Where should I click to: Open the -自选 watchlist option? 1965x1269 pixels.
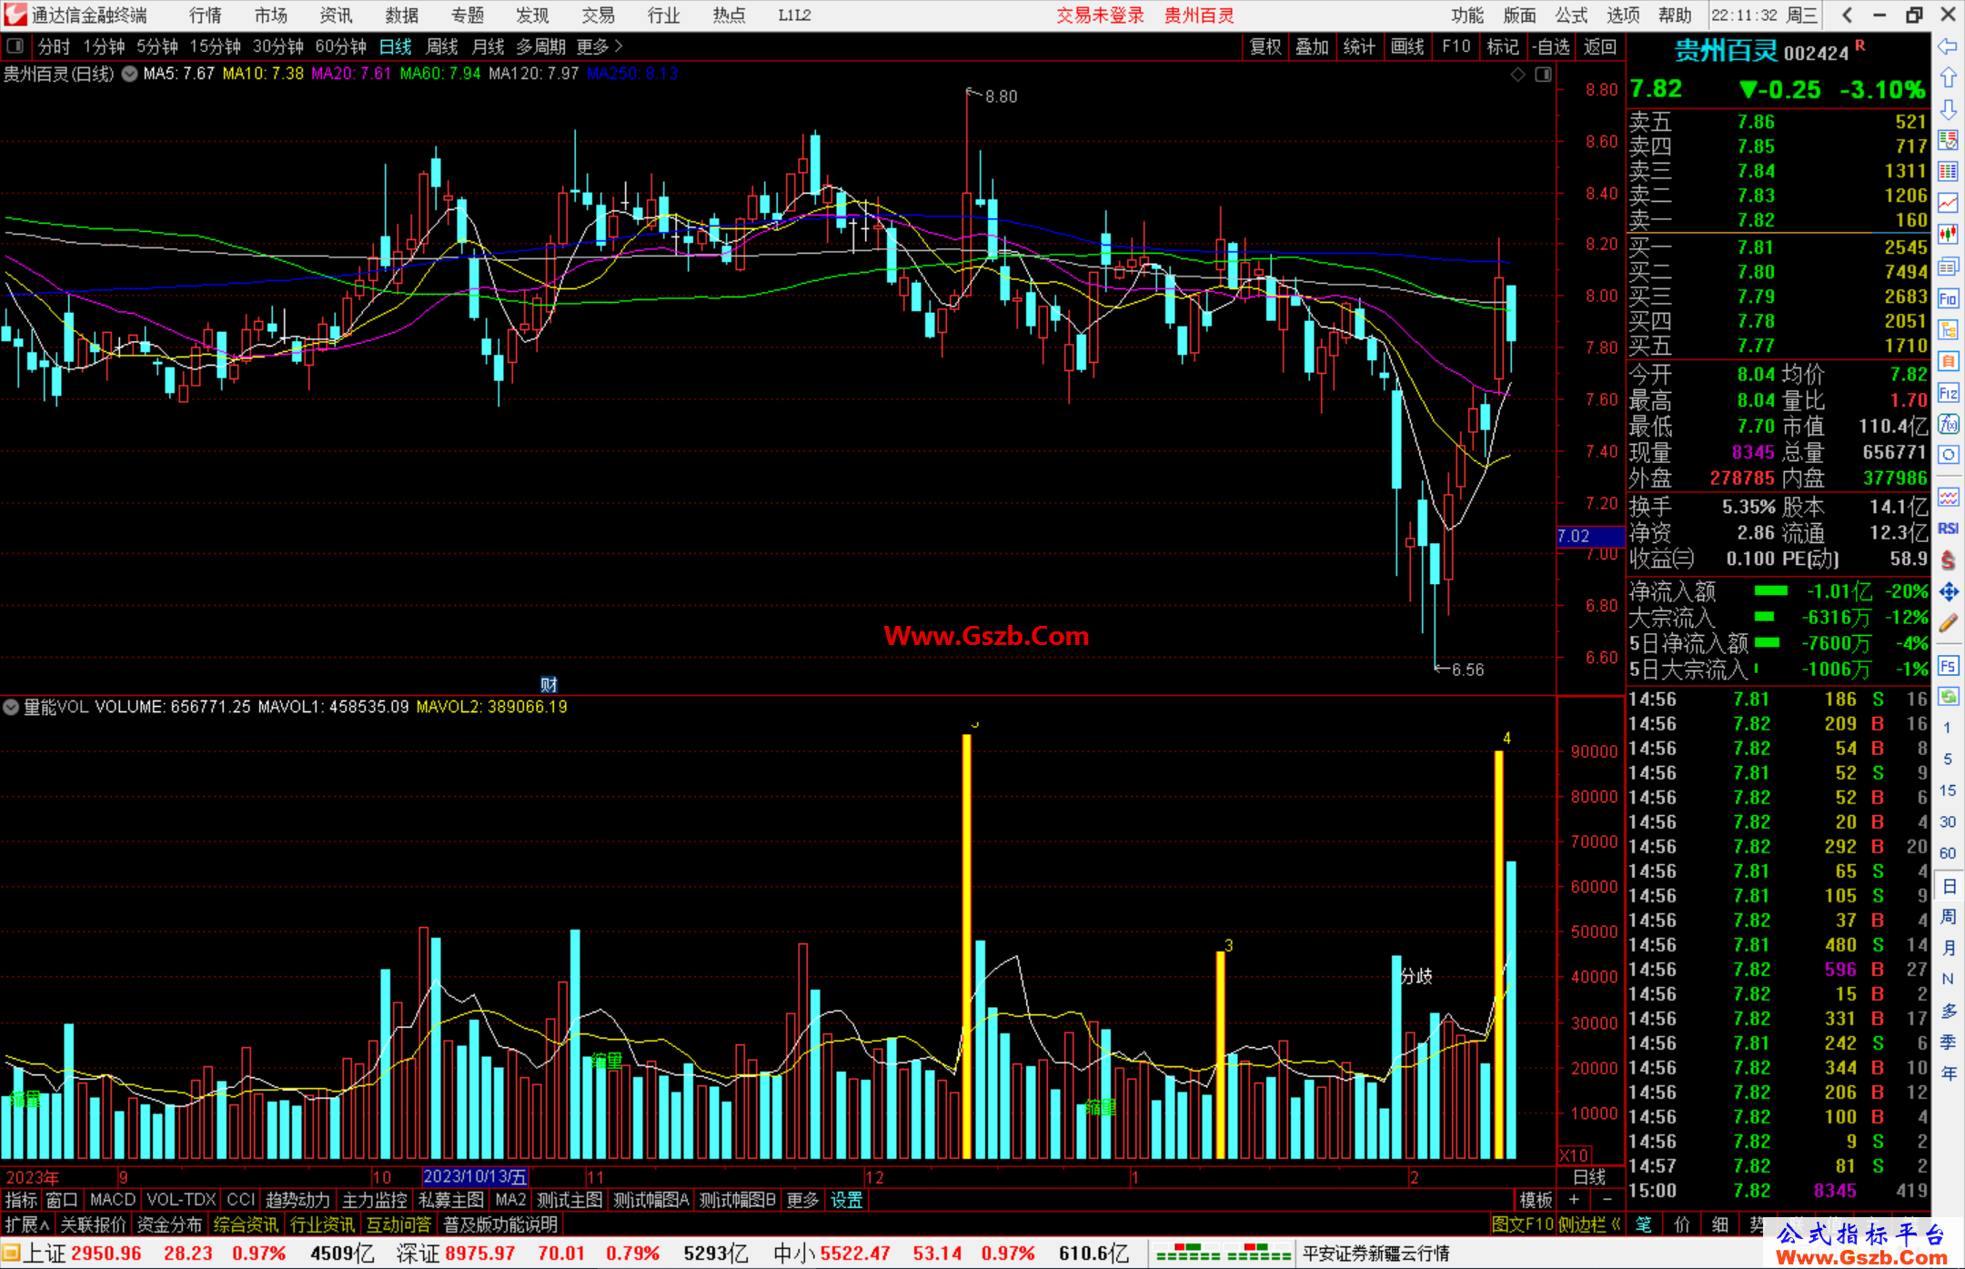1550,46
